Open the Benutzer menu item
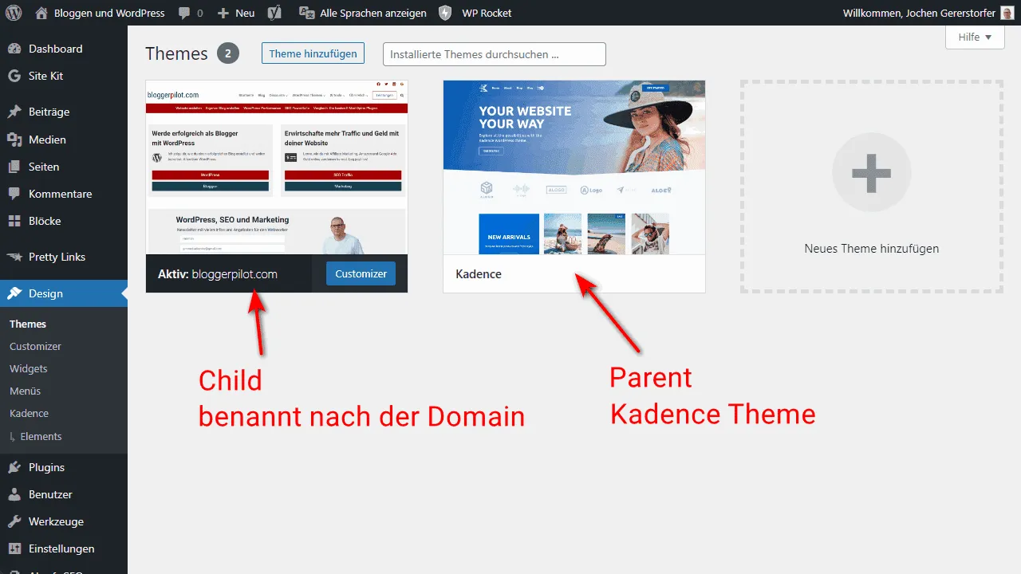This screenshot has height=574, width=1021. [64, 494]
